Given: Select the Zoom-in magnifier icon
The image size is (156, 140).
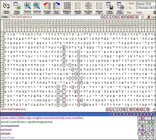Looking at the screenshot, I should point(27,6).
